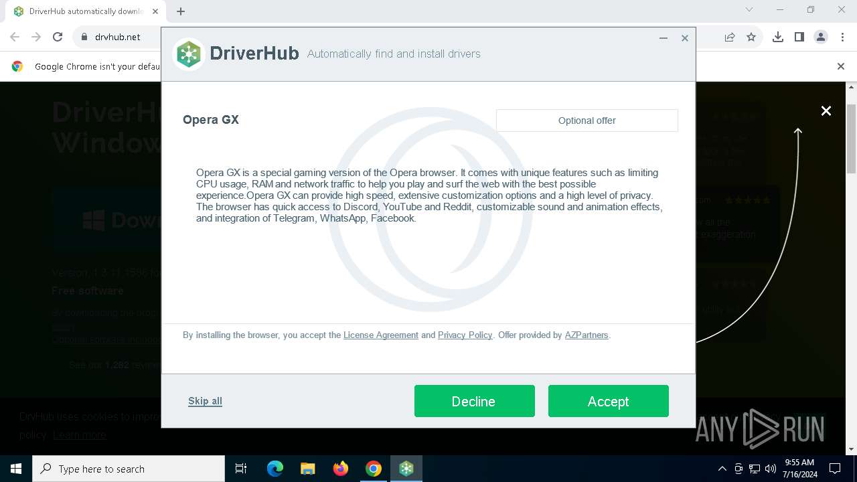Launch Microsoft Edge from taskbar

pos(275,469)
